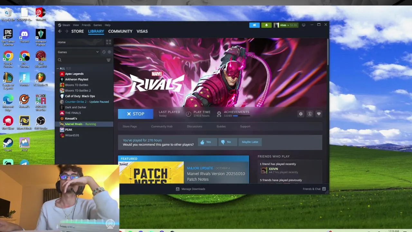Screen dimensions: 412x232
Task: Select THE FINALS in the list
Action: click(84, 113)
